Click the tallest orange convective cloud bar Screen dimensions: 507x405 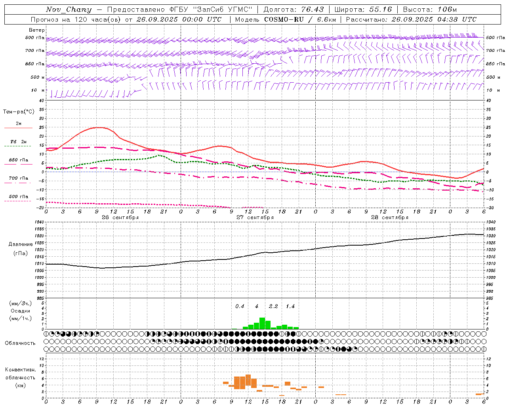248,380
